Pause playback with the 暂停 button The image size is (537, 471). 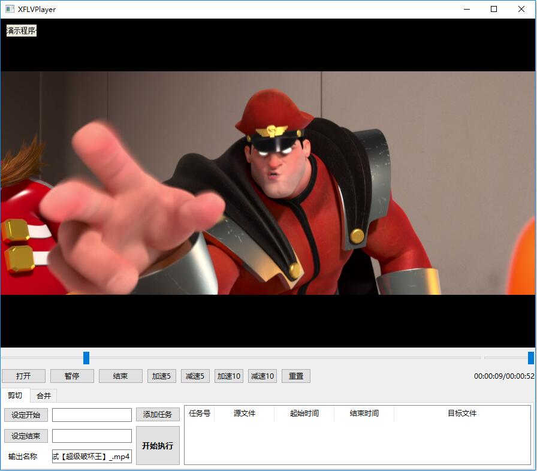pyautogui.click(x=72, y=376)
